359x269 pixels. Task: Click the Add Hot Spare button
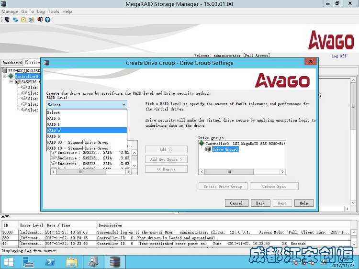click(166, 159)
